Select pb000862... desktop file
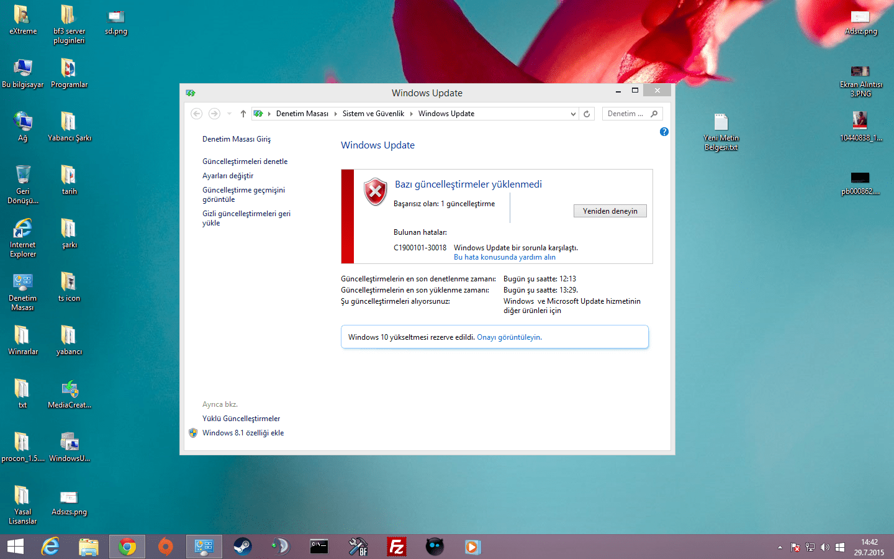This screenshot has width=894, height=559. pos(860,183)
